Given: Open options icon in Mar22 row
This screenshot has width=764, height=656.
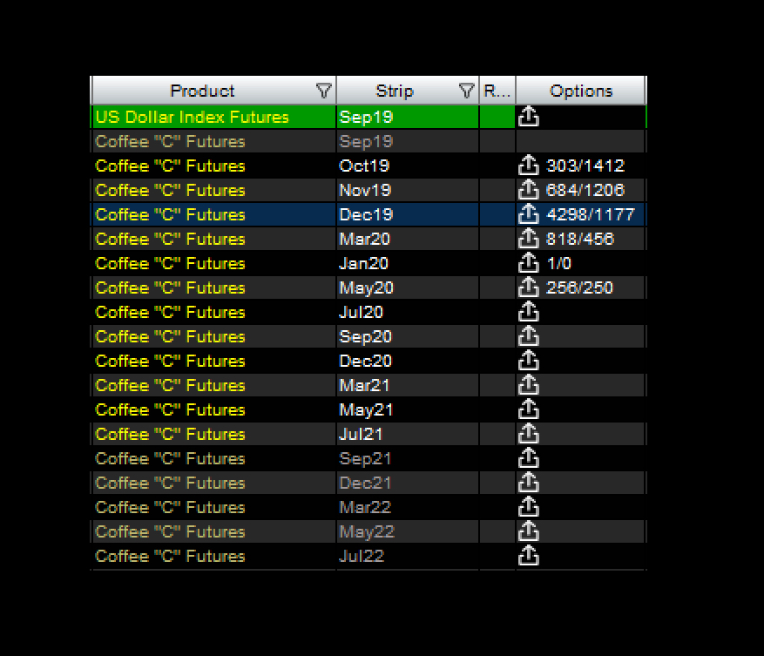Looking at the screenshot, I should [x=528, y=506].
